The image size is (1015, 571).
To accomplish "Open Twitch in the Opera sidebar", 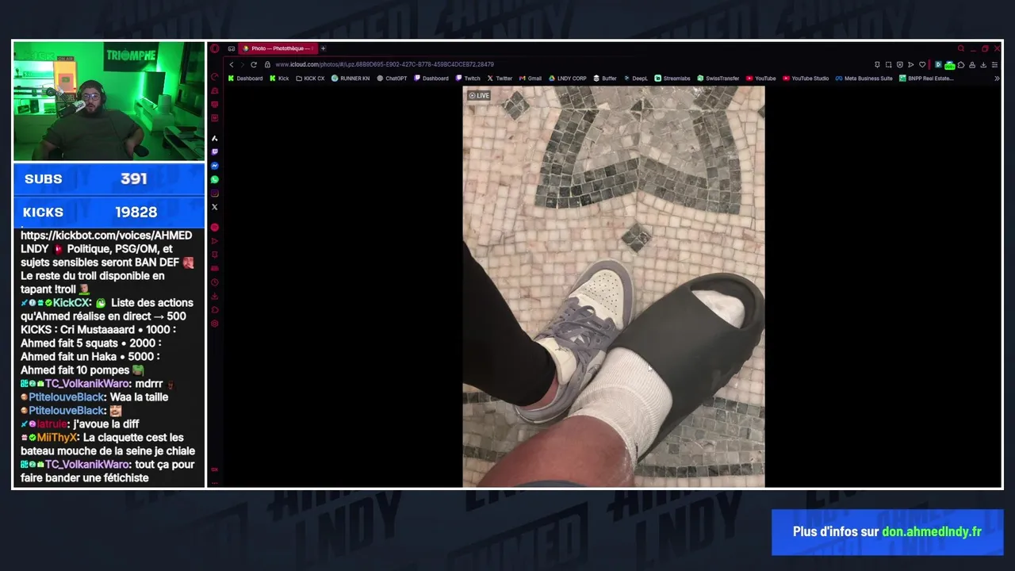I will 214,151.
